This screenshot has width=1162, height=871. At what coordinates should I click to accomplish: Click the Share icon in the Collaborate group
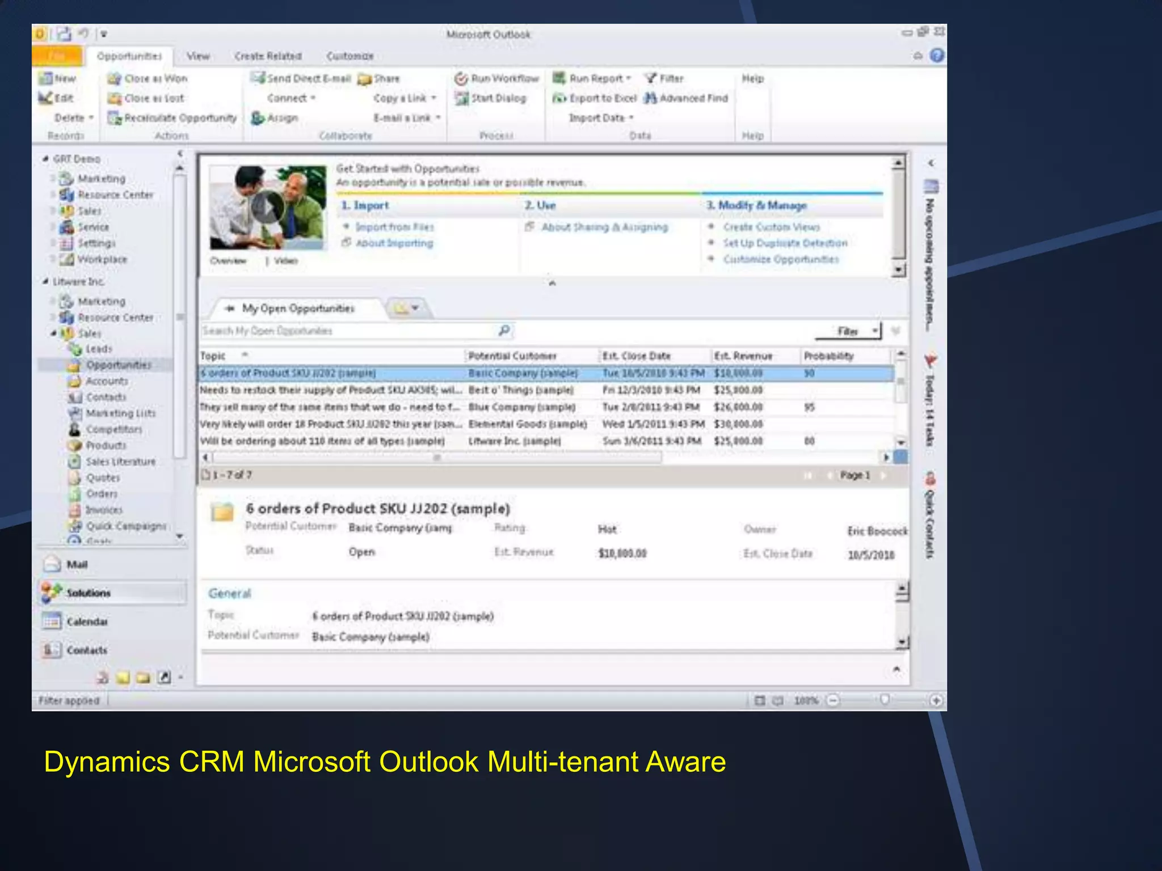coord(364,79)
